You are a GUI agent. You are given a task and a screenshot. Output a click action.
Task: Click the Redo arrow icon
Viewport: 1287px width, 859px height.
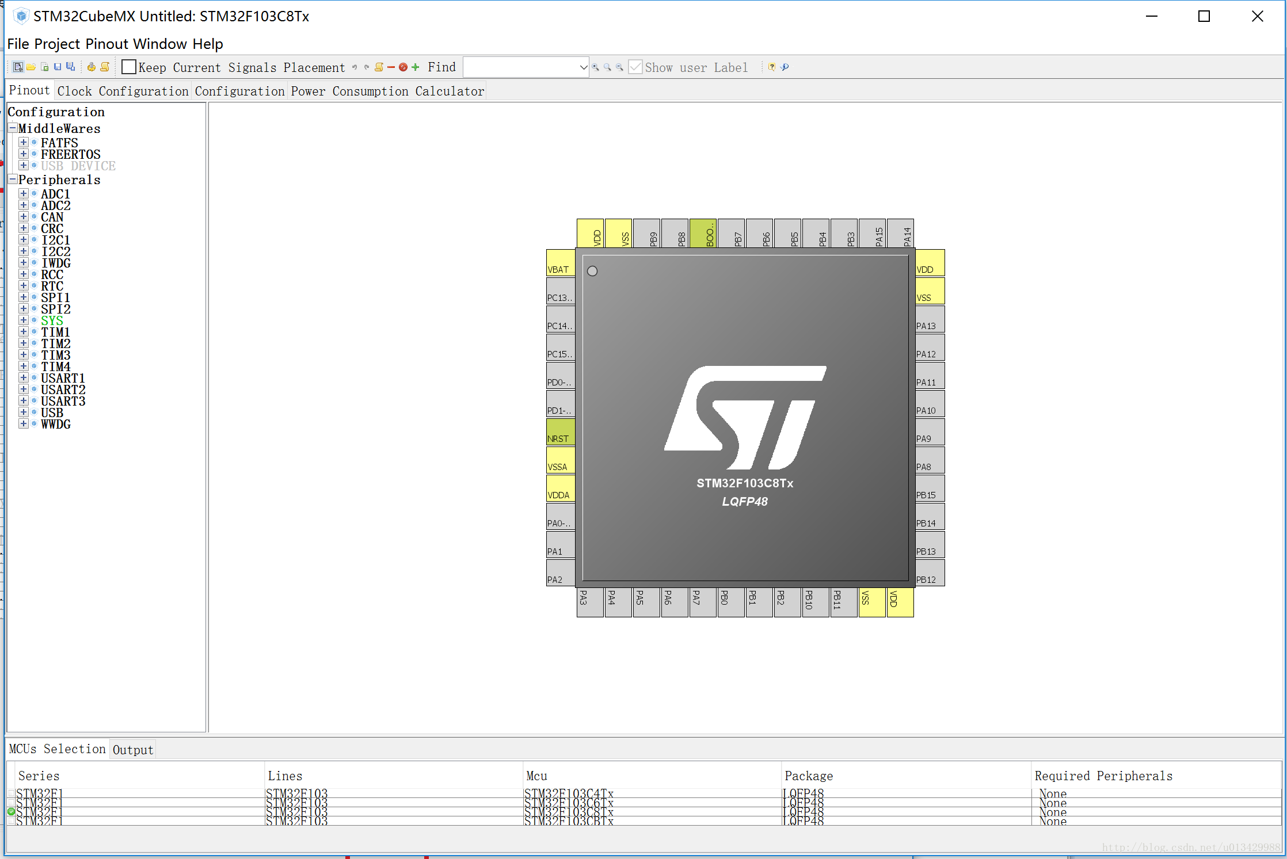(367, 67)
